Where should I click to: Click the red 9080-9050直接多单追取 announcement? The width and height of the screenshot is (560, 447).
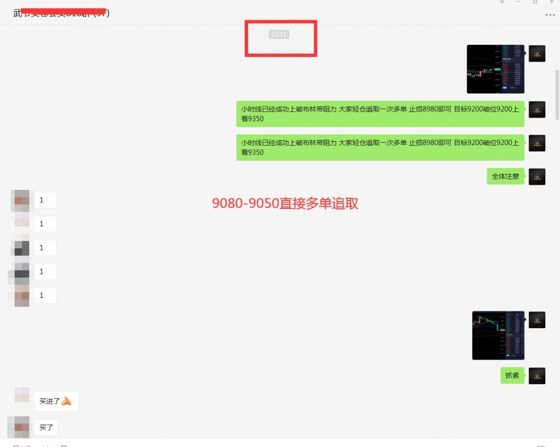tap(286, 203)
